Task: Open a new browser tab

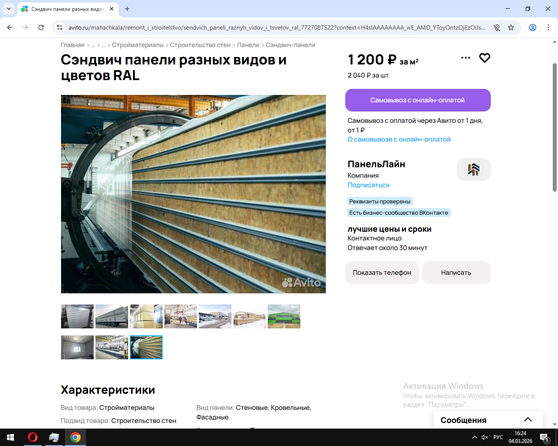Action: tap(127, 9)
